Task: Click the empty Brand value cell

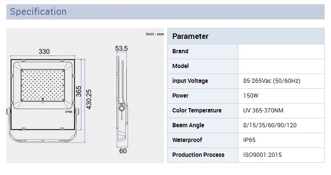Action: coord(281,52)
